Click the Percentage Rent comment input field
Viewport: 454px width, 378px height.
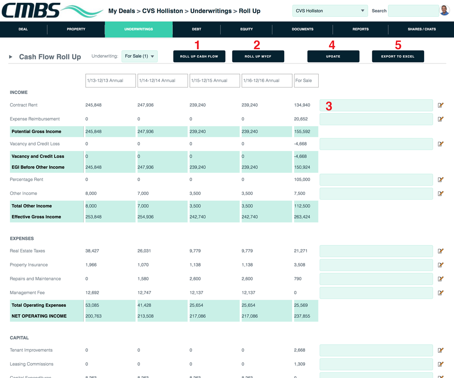tap(376, 180)
